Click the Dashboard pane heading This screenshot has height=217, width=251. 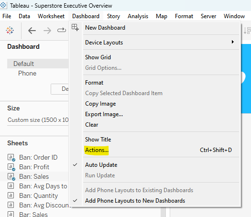tap(23, 46)
